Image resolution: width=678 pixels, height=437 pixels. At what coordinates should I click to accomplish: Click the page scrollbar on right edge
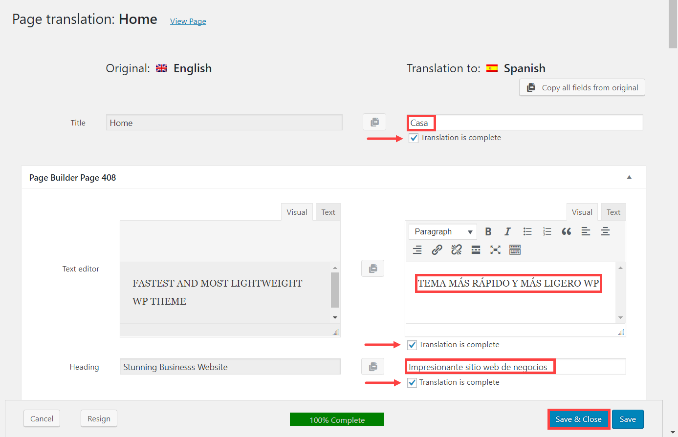click(673, 24)
